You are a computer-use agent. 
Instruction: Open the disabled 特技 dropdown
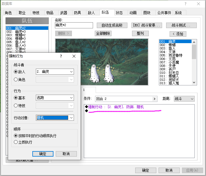point(55,106)
